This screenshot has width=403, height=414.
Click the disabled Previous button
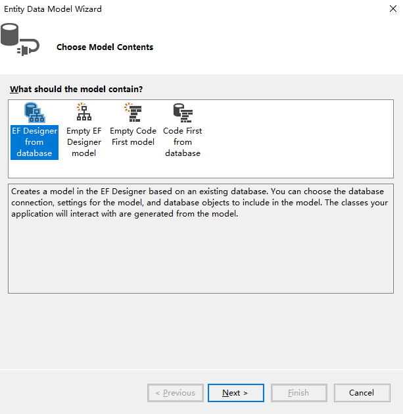pos(176,393)
